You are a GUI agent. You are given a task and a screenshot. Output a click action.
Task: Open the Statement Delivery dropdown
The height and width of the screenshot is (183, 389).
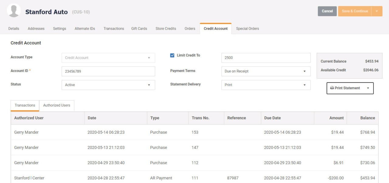pyautogui.click(x=266, y=85)
